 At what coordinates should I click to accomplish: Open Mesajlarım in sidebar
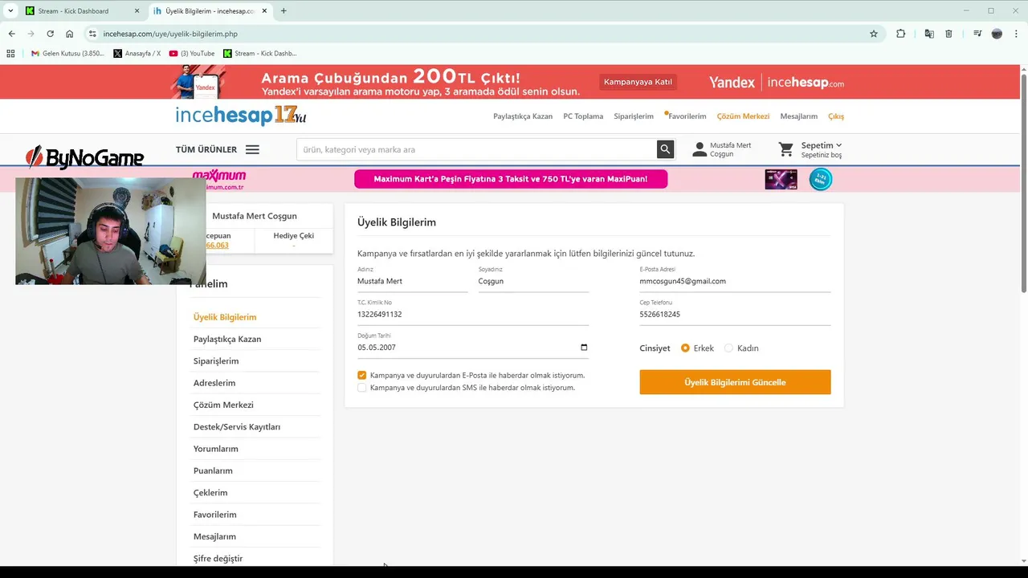214,536
